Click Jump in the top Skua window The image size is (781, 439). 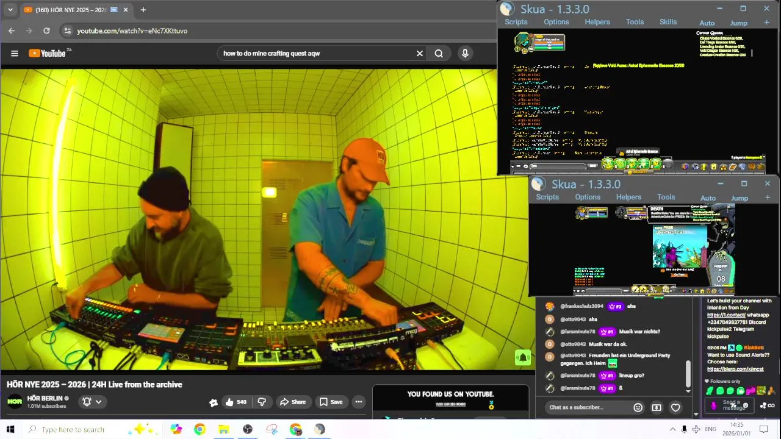(739, 23)
